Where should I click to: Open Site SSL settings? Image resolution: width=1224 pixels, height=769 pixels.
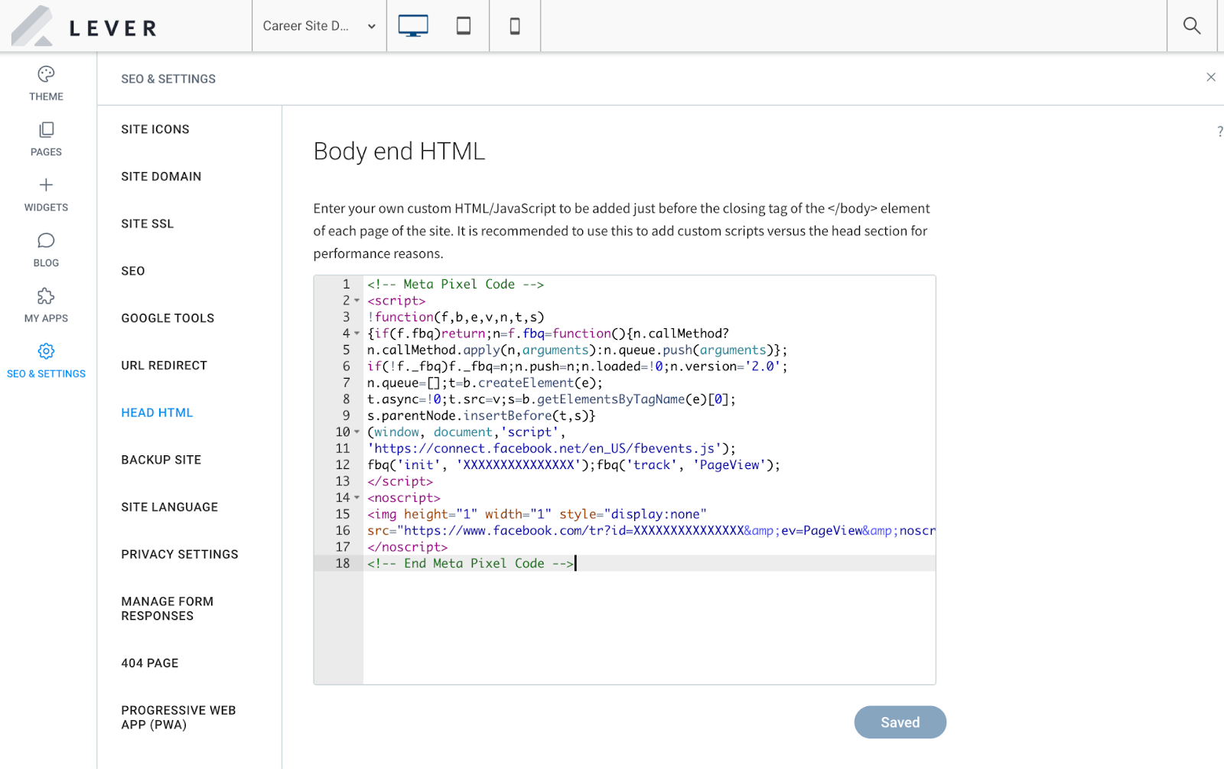[148, 224]
